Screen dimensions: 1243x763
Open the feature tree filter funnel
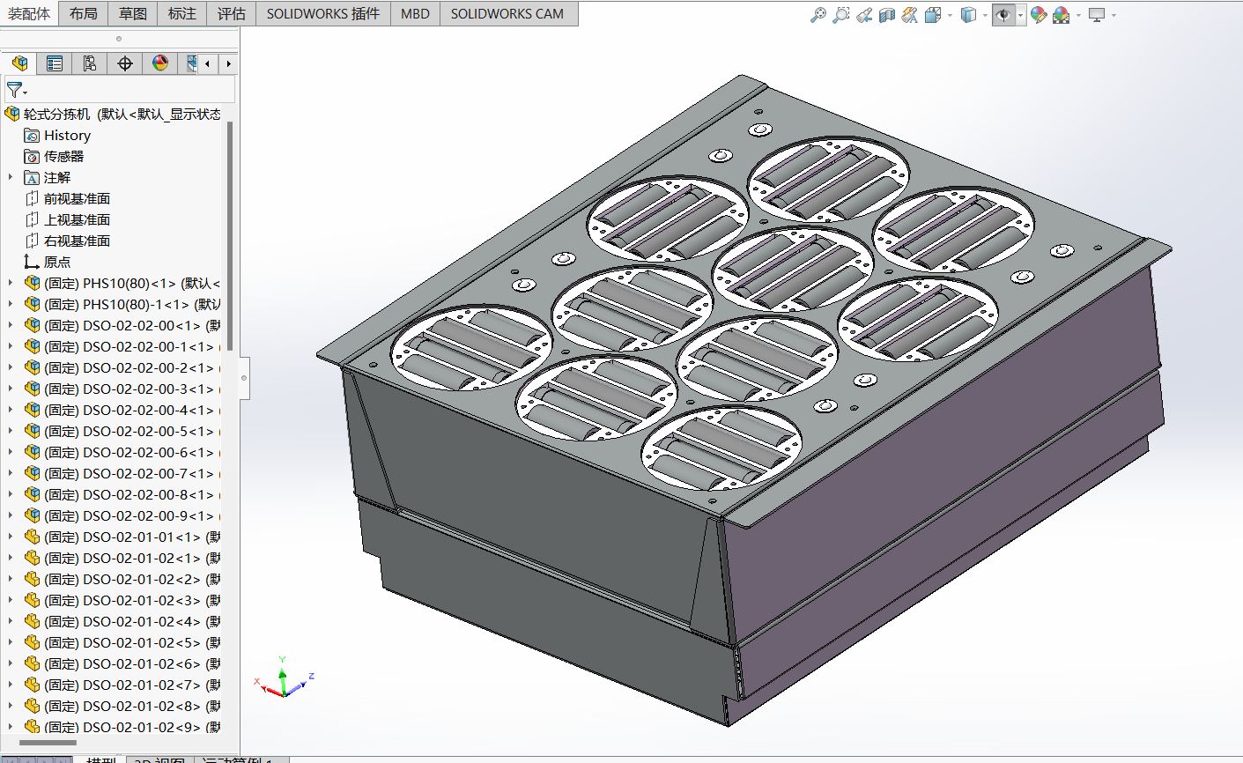16,90
